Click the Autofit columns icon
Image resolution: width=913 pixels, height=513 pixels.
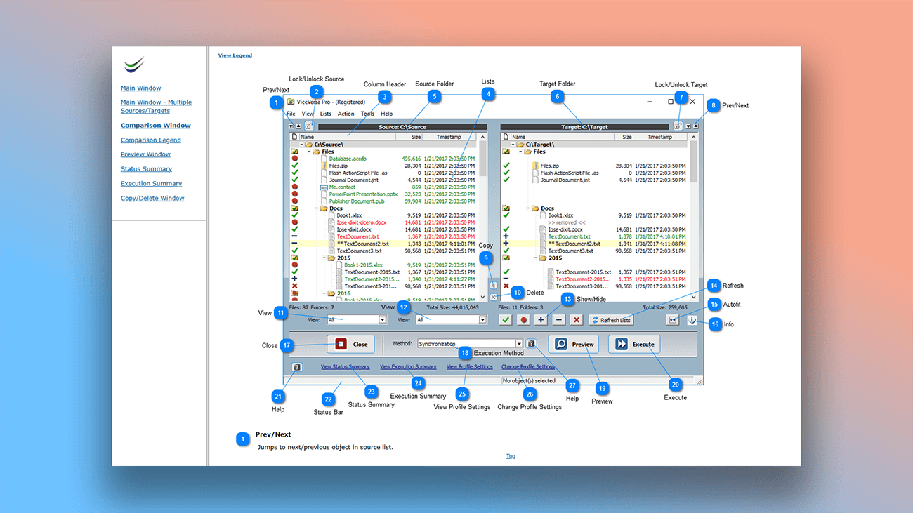(x=673, y=320)
